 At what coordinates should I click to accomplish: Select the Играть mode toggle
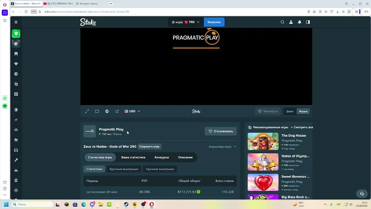[303, 111]
